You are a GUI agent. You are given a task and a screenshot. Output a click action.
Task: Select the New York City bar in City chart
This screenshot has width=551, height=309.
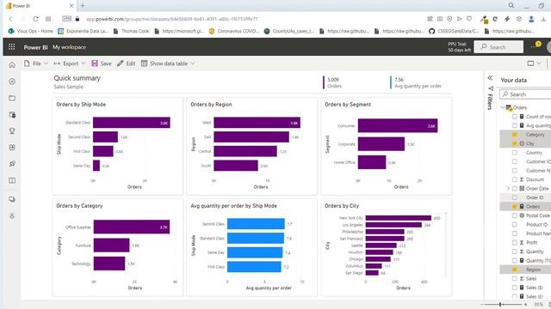click(398, 218)
